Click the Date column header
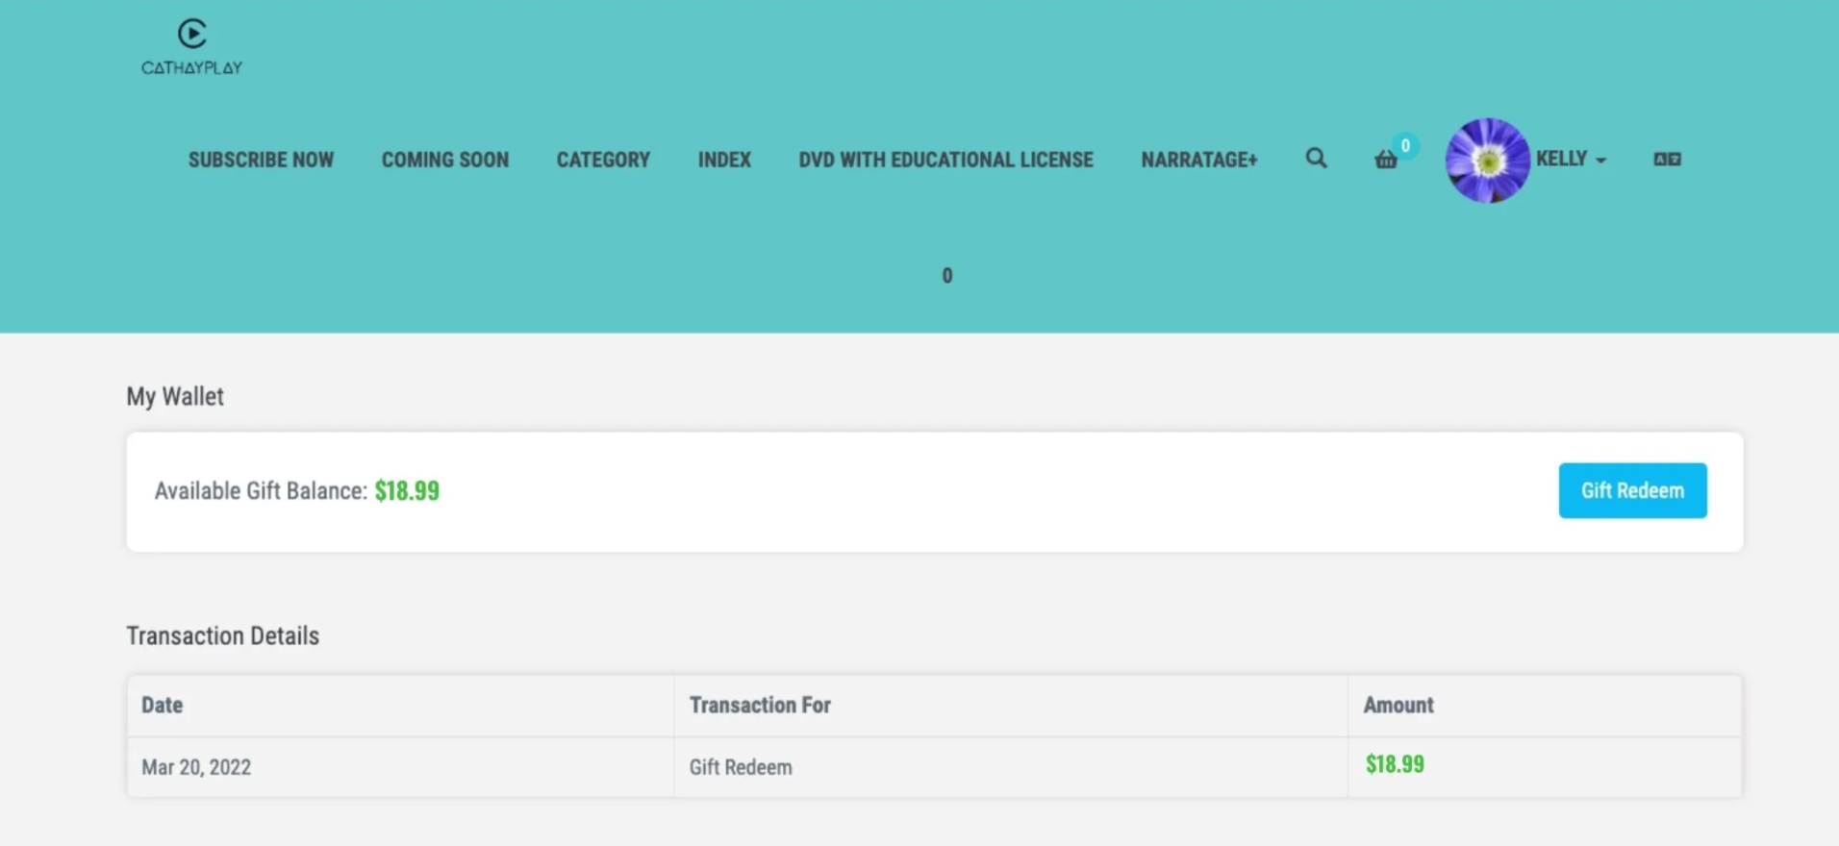Screen dimensions: 1839x846 click(162, 705)
